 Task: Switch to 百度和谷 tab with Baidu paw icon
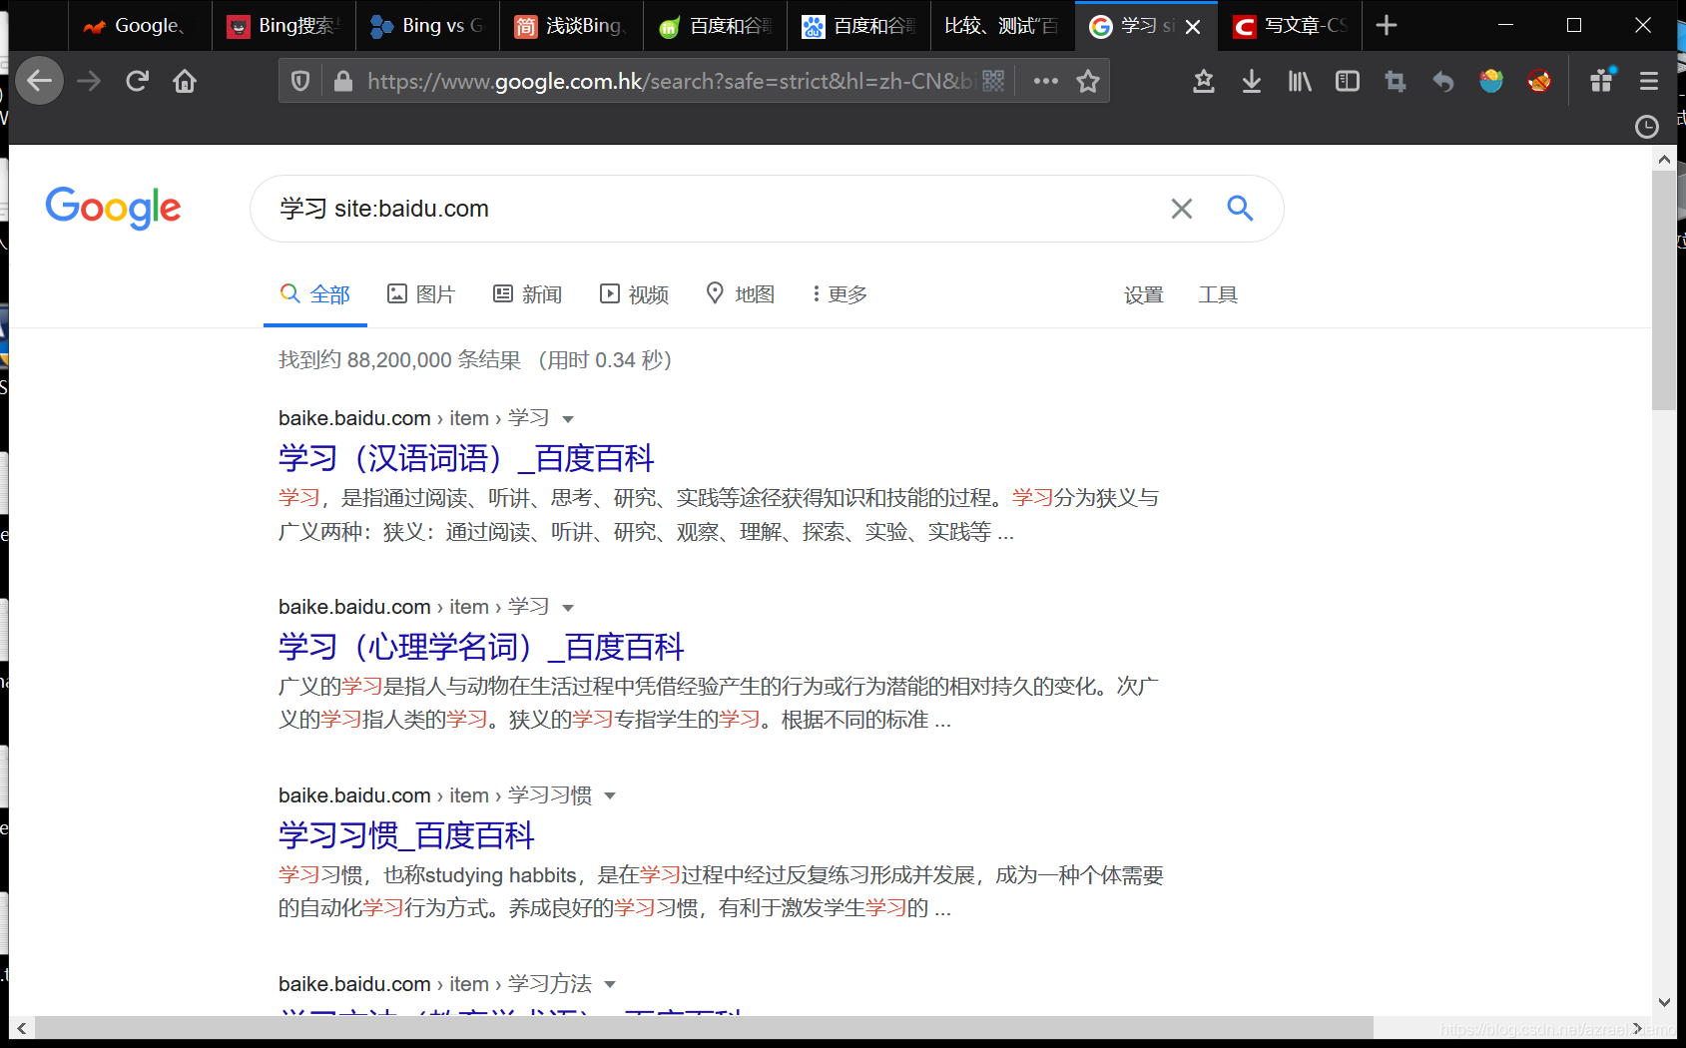click(858, 26)
